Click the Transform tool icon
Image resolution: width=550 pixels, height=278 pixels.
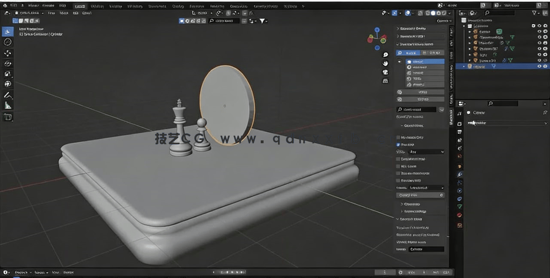[x=7, y=83]
